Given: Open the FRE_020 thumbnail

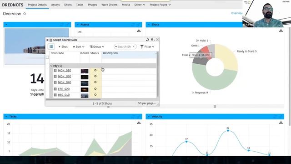Looking at the screenshot, I should click(85, 90).
